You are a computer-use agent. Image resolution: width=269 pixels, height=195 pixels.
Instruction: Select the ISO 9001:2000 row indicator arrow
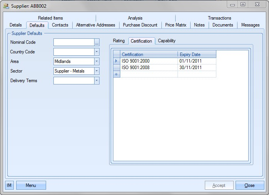(x=116, y=61)
